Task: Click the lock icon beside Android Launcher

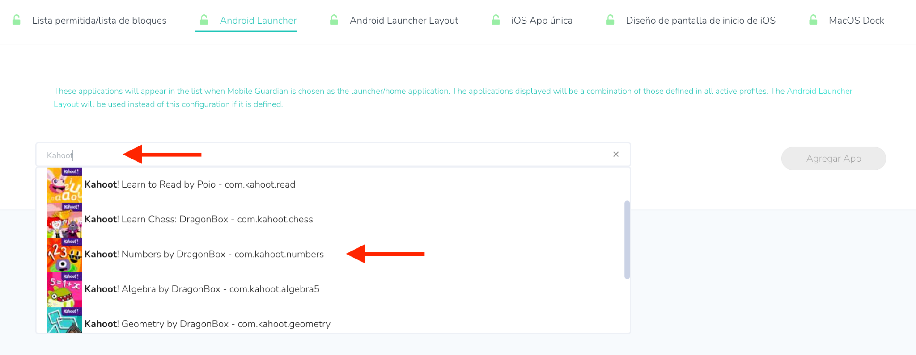Action: (x=204, y=20)
